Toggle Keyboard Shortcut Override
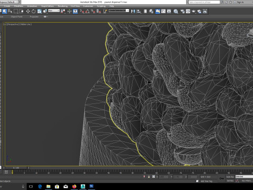The height and width of the screenshot is (190, 253). pos(75,12)
